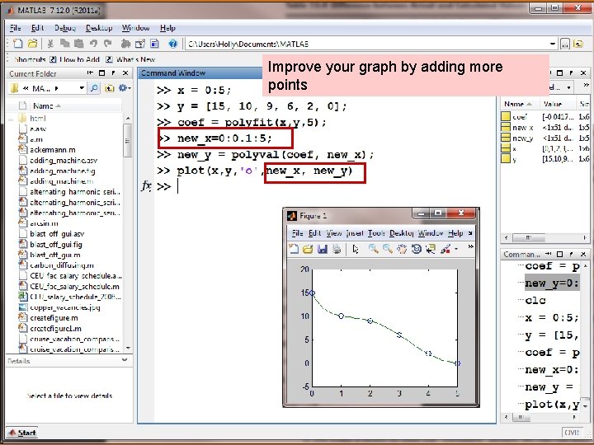Open the gear actions menu in Current Folder
Image resolution: width=594 pixels, height=445 pixels.
[125, 88]
